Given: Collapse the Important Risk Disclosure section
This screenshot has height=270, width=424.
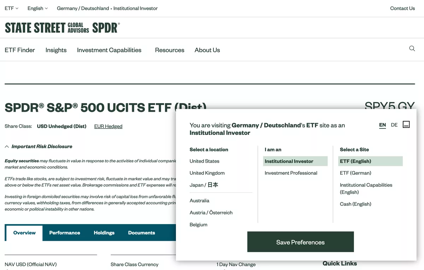Looking at the screenshot, I should (x=39, y=146).
